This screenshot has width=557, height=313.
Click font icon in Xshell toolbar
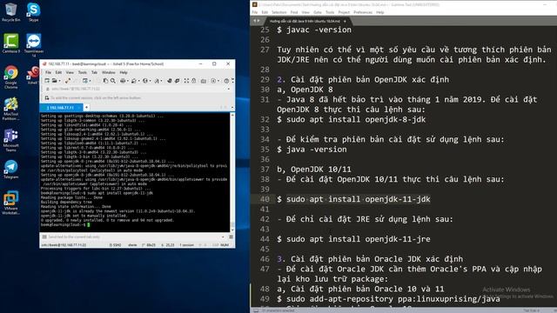[x=157, y=81]
